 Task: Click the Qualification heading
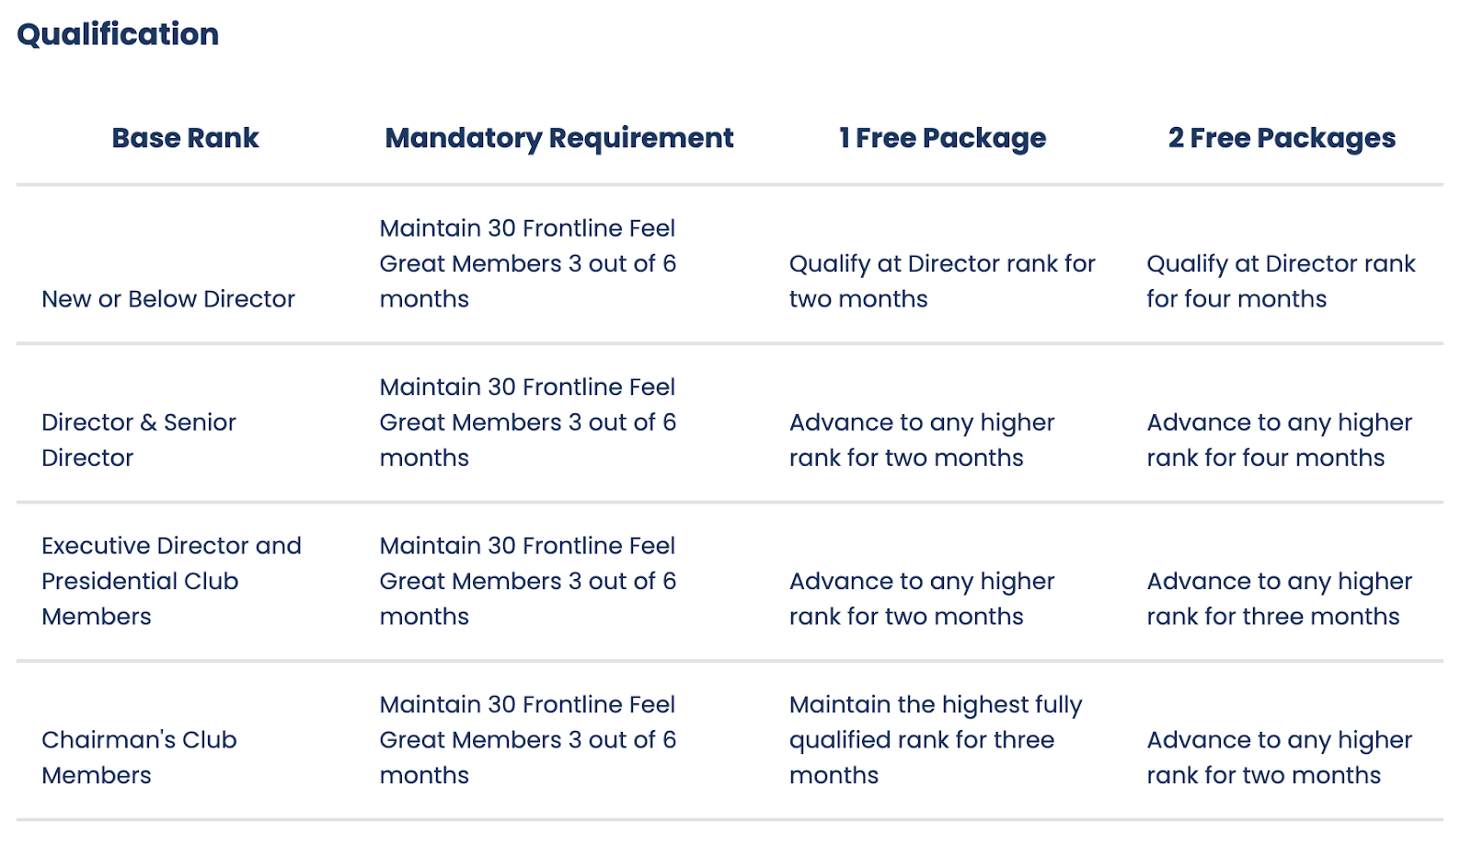coord(118,34)
